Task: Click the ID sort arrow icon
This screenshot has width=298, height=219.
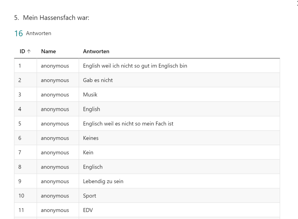Action: pyautogui.click(x=29, y=52)
